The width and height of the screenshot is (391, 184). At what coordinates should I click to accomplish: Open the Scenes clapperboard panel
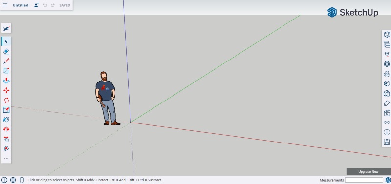387,113
